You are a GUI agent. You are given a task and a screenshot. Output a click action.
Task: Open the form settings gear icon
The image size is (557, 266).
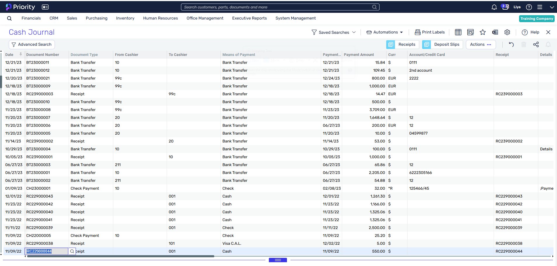[x=507, y=32]
